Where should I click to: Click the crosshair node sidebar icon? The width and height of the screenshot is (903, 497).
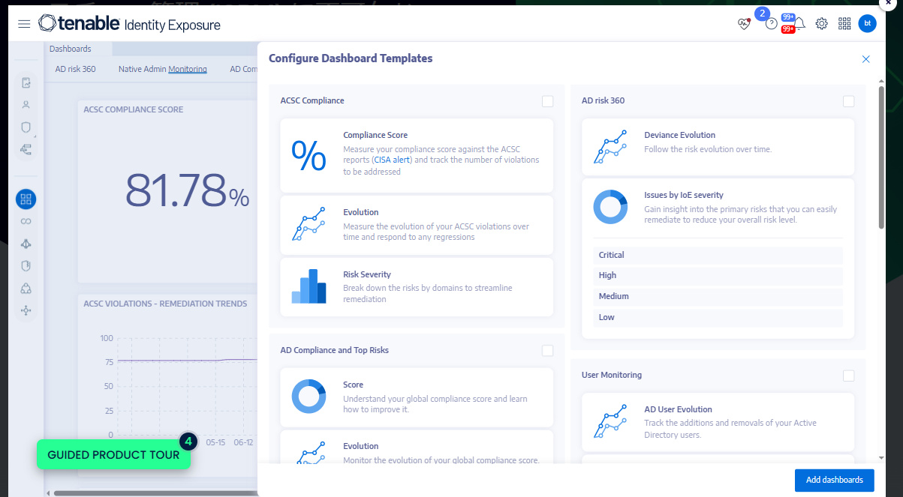tap(26, 310)
